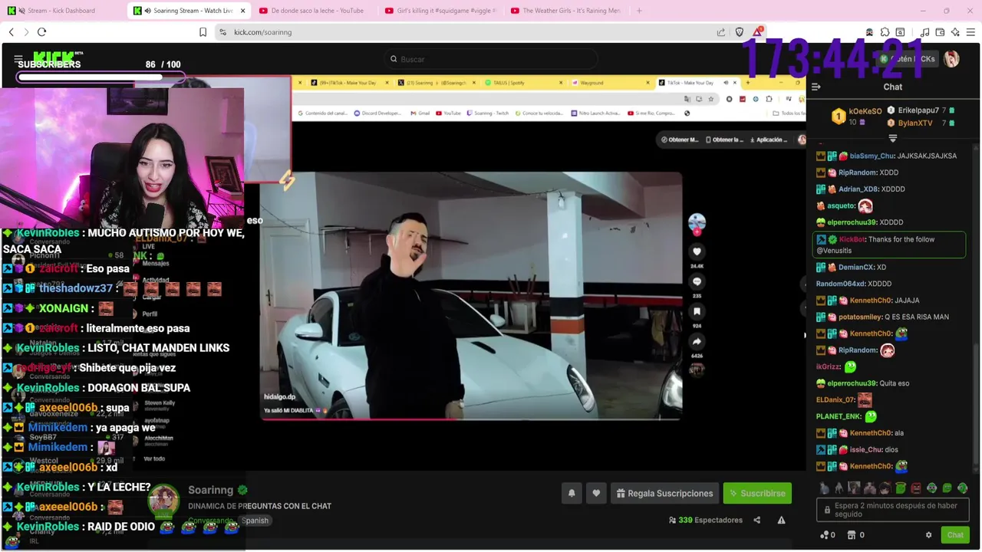Share the TikTok video arrow icon

[x=697, y=341]
